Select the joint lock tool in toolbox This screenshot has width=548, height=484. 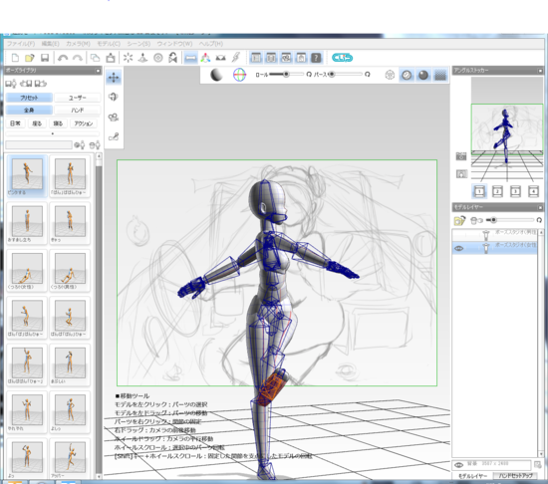click(x=114, y=136)
